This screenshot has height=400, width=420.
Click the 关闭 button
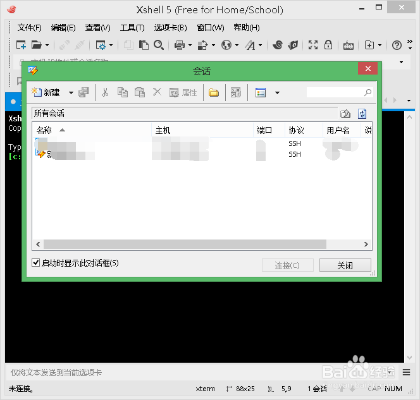pyautogui.click(x=345, y=265)
